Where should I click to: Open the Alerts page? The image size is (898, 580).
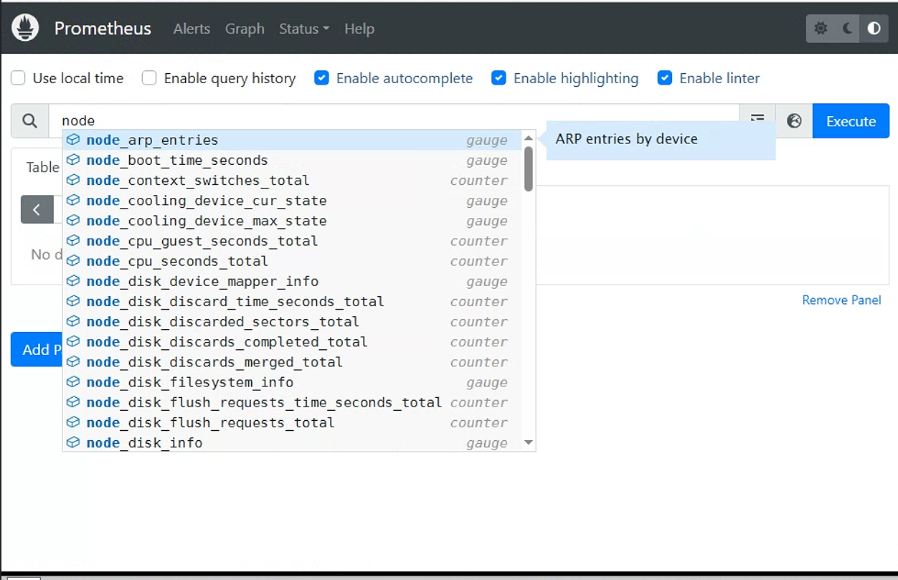coord(192,29)
